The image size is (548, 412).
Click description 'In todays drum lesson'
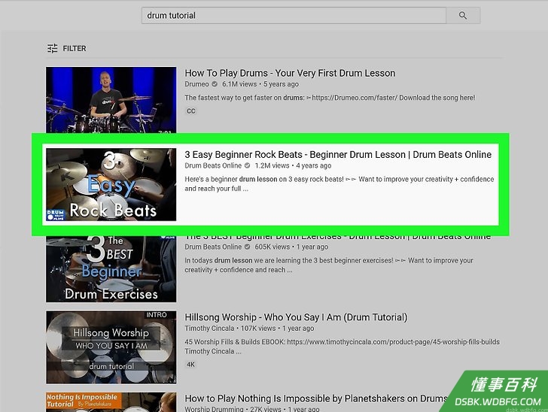pos(329,265)
